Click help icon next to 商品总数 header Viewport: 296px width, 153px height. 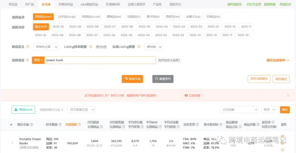click(258, 125)
